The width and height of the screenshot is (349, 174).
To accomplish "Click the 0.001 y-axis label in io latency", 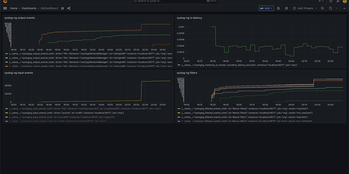I will pos(181,27).
